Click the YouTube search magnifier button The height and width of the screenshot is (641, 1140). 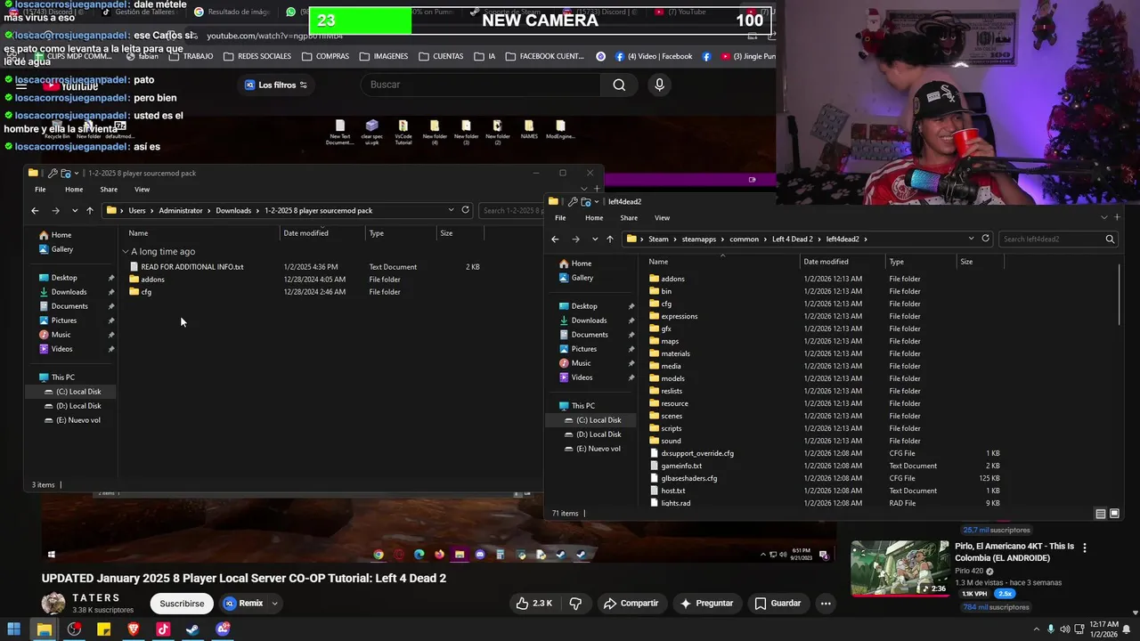click(x=619, y=85)
